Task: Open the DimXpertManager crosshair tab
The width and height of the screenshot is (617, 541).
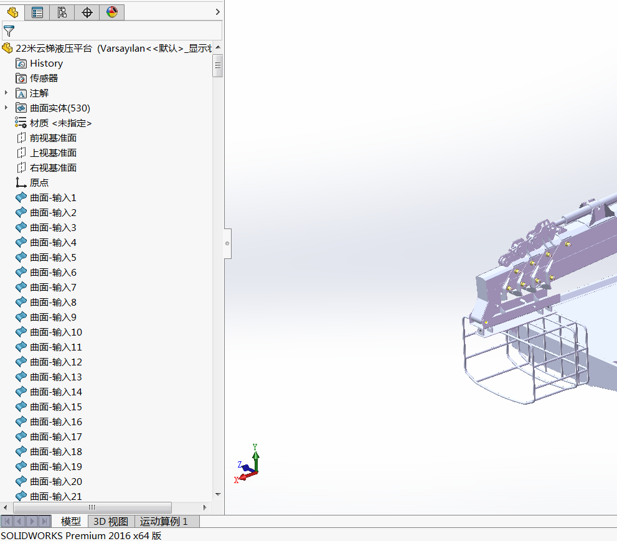Action: 87,12
